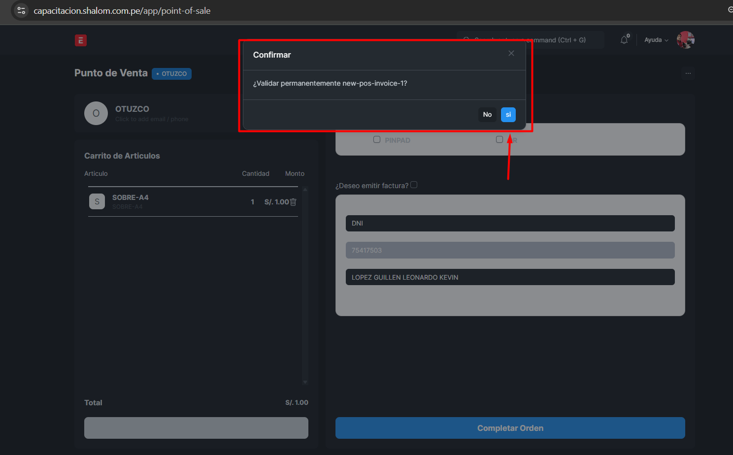Click the Completar Orden button
Screen dimensions: 733x455
[510, 428]
